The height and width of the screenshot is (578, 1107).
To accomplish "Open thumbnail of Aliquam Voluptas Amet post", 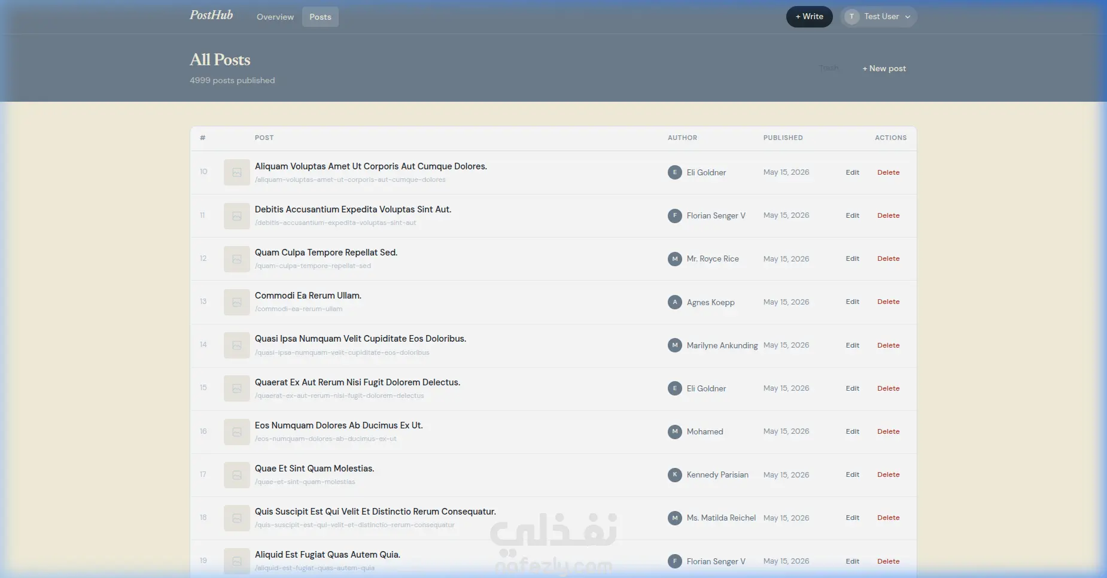I will (237, 172).
